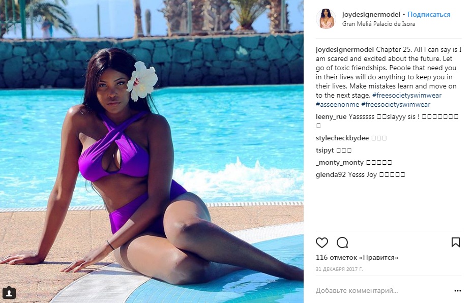Open joydesignermodel profile avatar

[x=326, y=19]
